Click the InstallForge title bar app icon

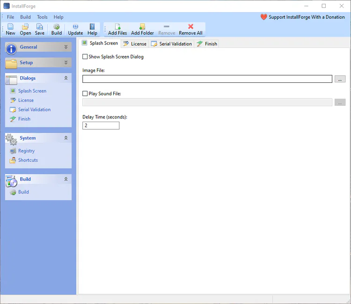coord(7,6)
